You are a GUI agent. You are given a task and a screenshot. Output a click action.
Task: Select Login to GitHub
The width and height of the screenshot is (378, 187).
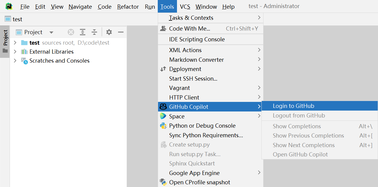(320, 106)
